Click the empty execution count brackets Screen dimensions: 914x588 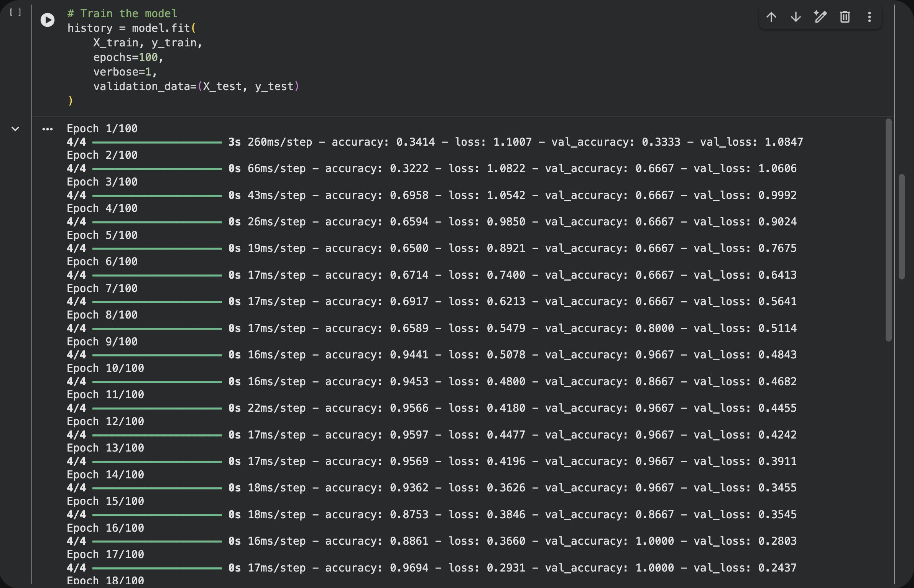15,12
